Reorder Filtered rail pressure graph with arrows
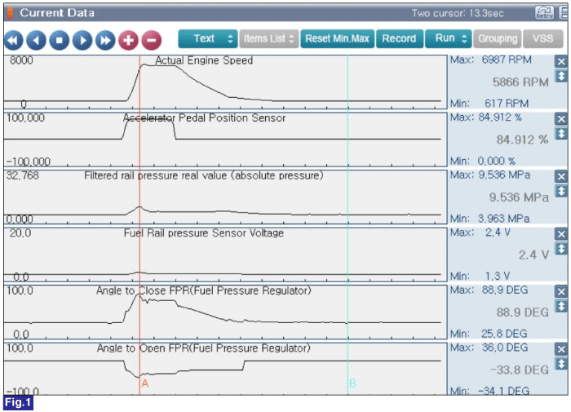The image size is (571, 412). (x=561, y=191)
